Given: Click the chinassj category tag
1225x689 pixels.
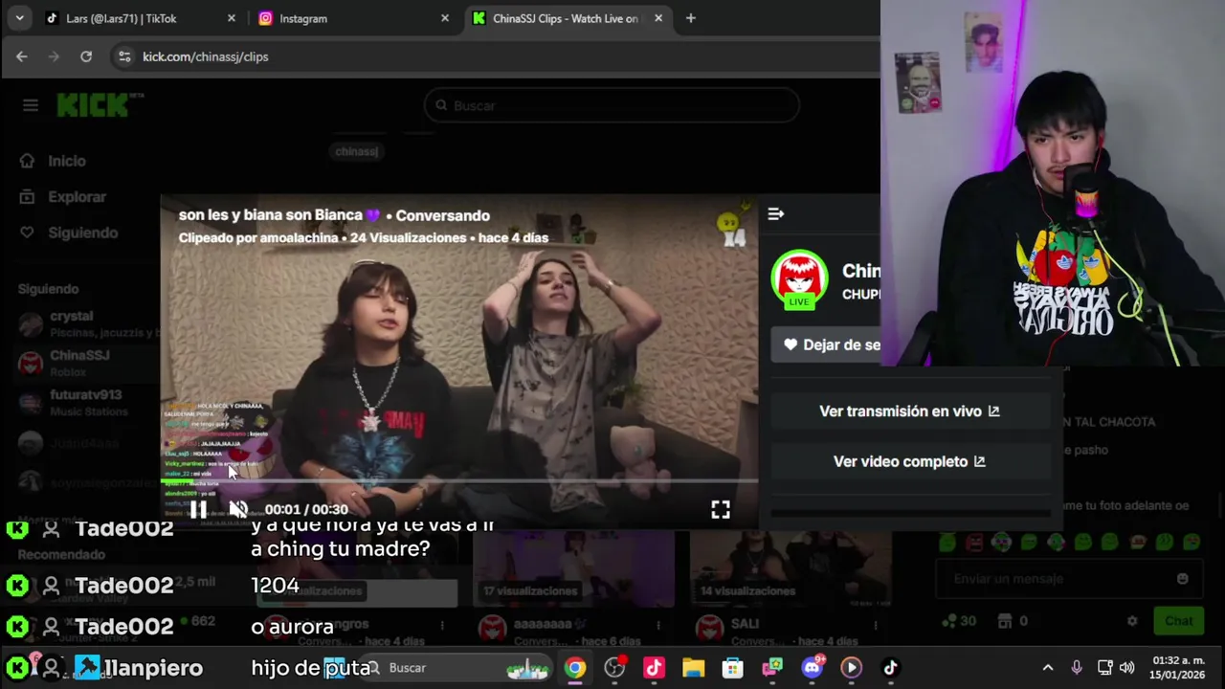Looking at the screenshot, I should point(356,151).
